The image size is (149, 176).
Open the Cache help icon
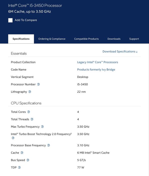(22, 153)
